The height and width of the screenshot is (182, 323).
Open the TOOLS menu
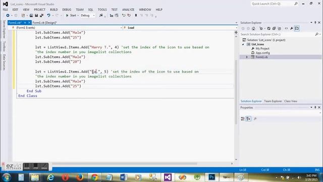tap(102, 10)
